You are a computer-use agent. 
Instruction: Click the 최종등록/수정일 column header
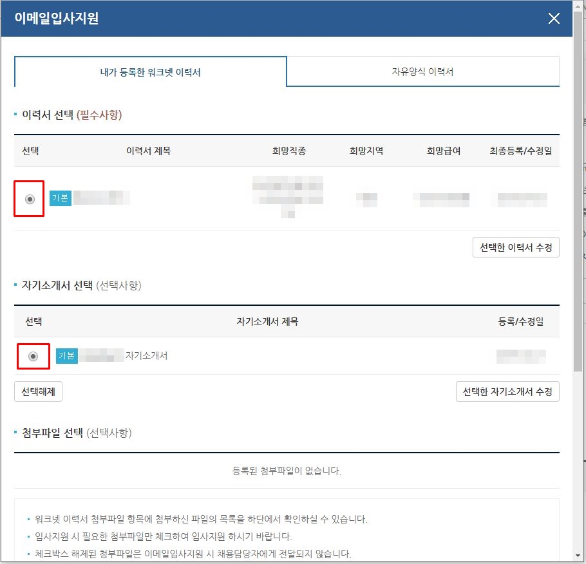(520, 151)
